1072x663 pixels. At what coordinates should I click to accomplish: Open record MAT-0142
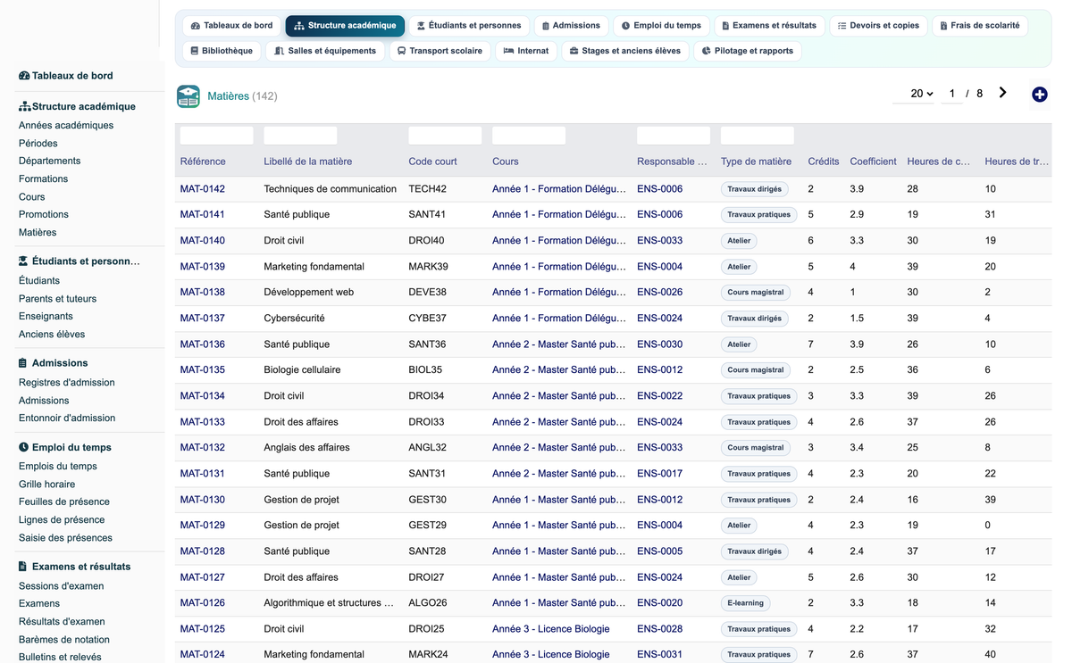(x=203, y=189)
